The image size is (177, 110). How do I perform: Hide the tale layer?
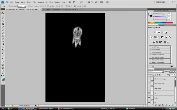(149, 102)
